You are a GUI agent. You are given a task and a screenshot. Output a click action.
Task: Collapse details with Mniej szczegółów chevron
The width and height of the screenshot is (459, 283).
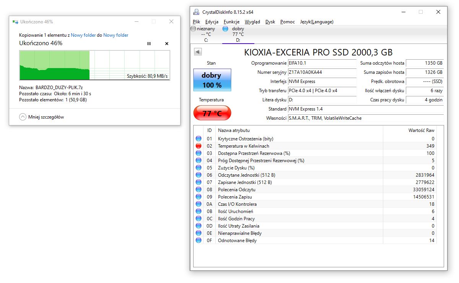click(23, 117)
